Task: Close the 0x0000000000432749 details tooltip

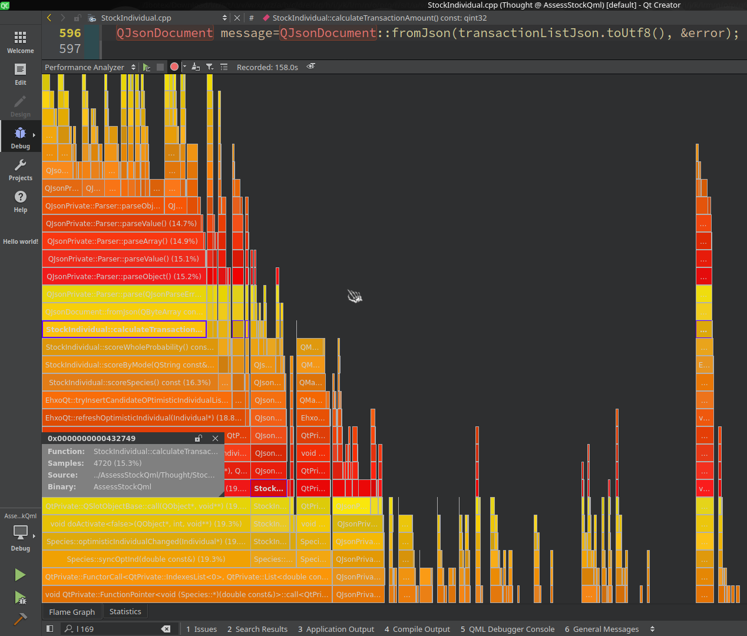Action: 215,438
